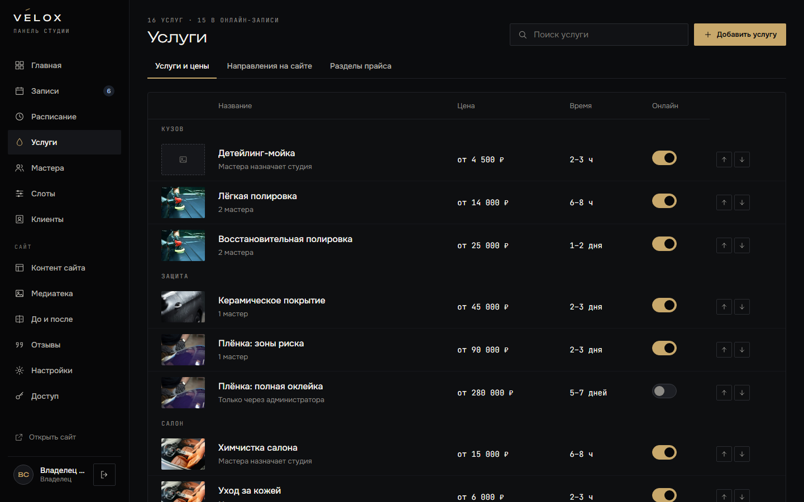
Task: Click the Поиск услуги search field
Action: (599, 35)
